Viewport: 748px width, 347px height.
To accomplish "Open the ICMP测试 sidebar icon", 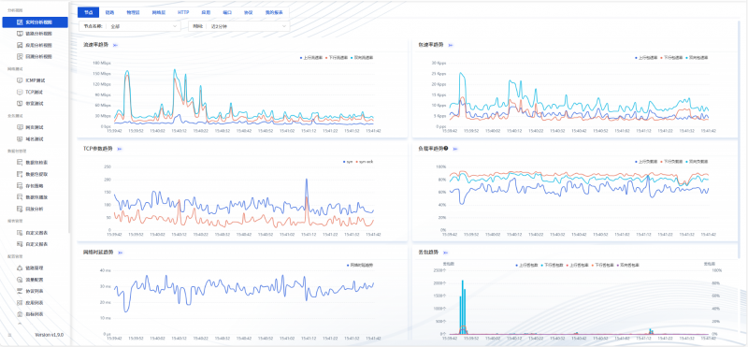I will point(20,80).
